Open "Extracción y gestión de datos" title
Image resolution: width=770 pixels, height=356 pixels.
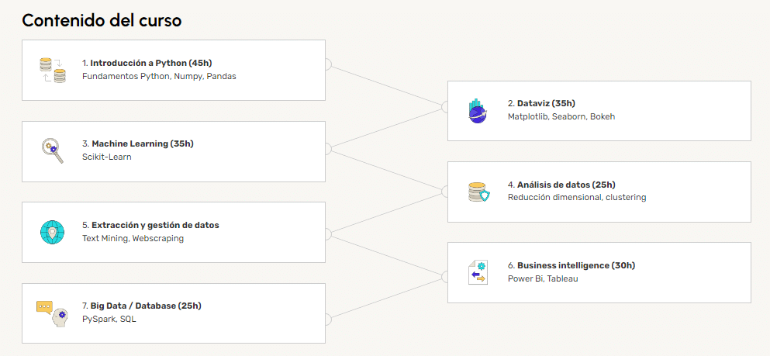pyautogui.click(x=155, y=225)
